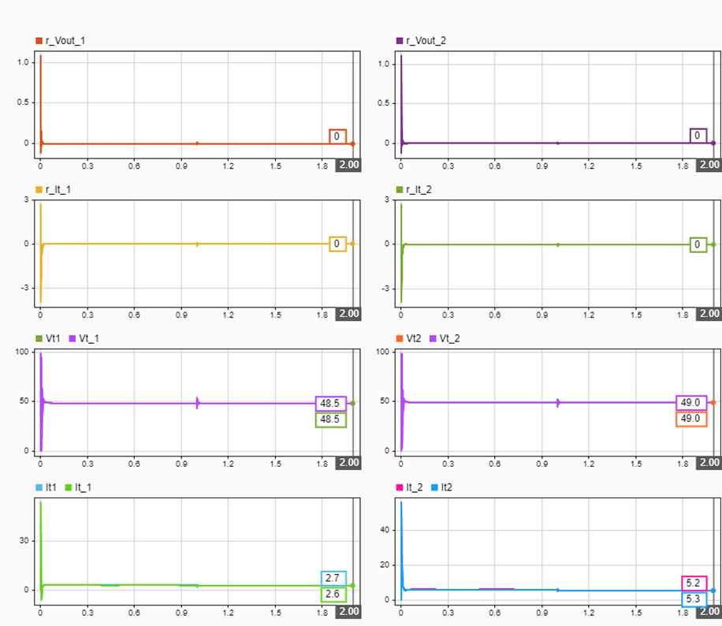Click the cursor marker dot on r_Vout_2 trace
Screen dimensions: 722x626
click(x=713, y=143)
